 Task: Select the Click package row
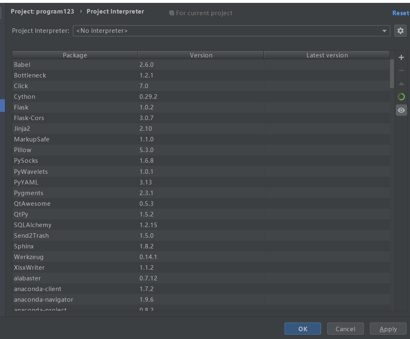pyautogui.click(x=201, y=86)
